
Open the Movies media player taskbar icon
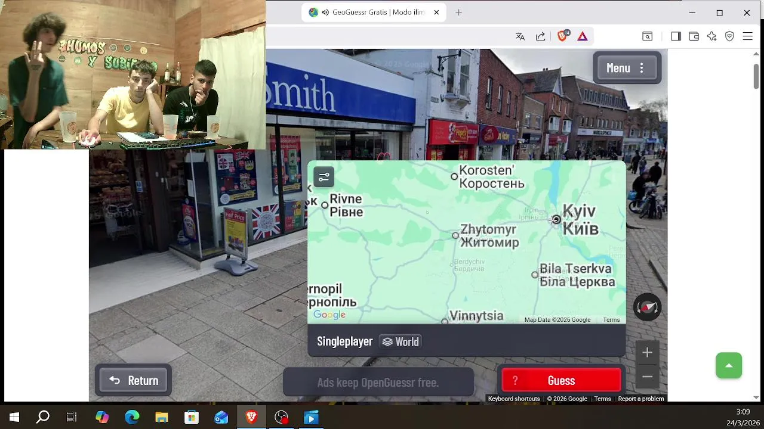coord(311,418)
